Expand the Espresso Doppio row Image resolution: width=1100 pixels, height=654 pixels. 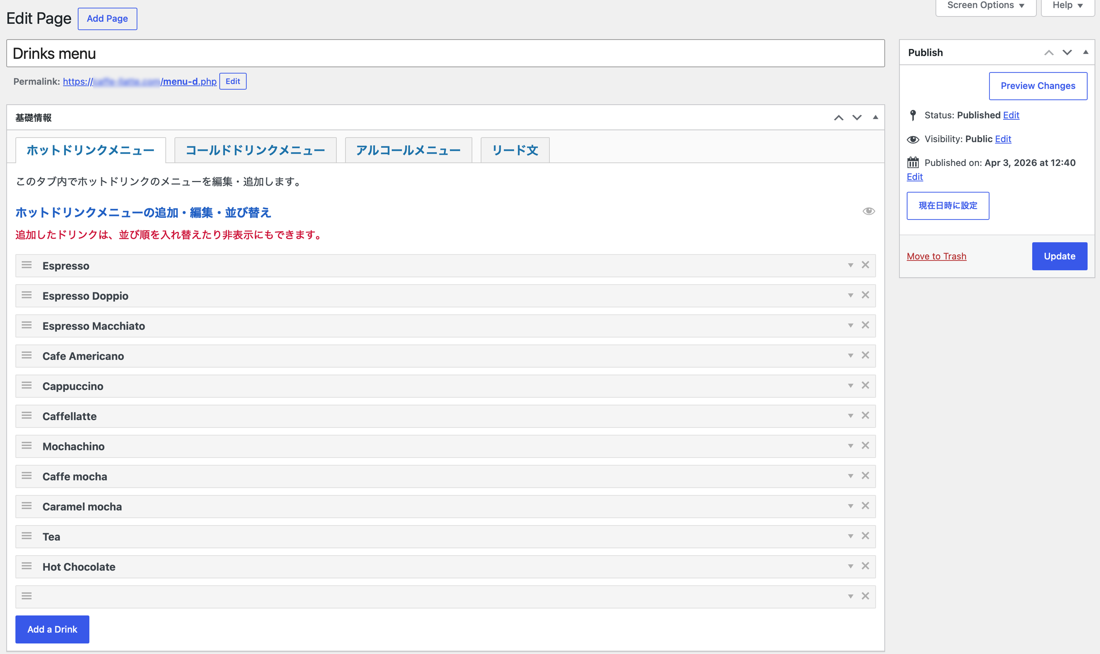850,295
